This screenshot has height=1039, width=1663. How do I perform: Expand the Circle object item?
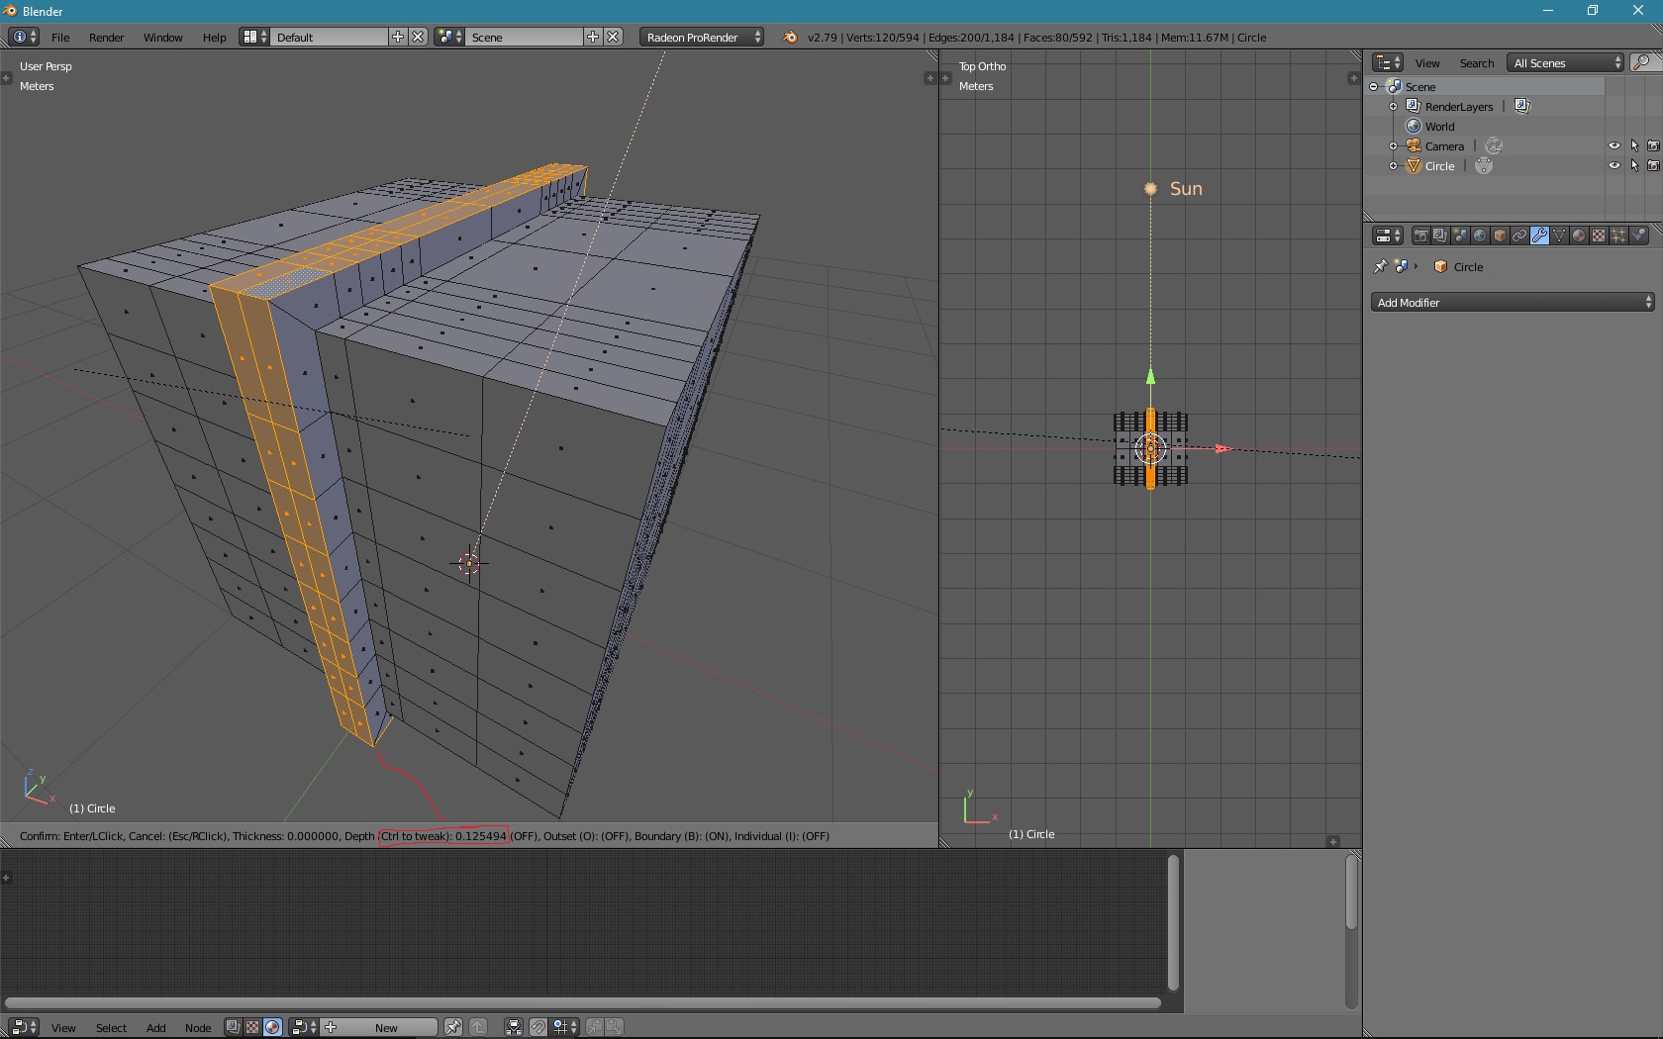(1394, 165)
